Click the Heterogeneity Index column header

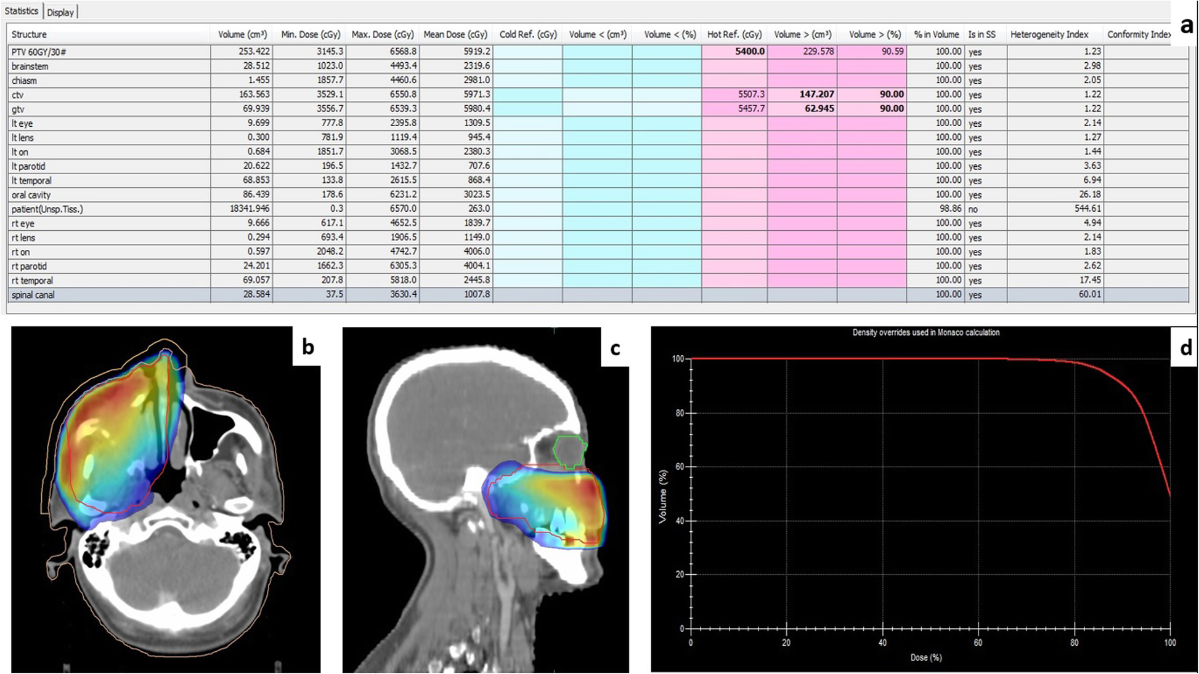click(1055, 34)
